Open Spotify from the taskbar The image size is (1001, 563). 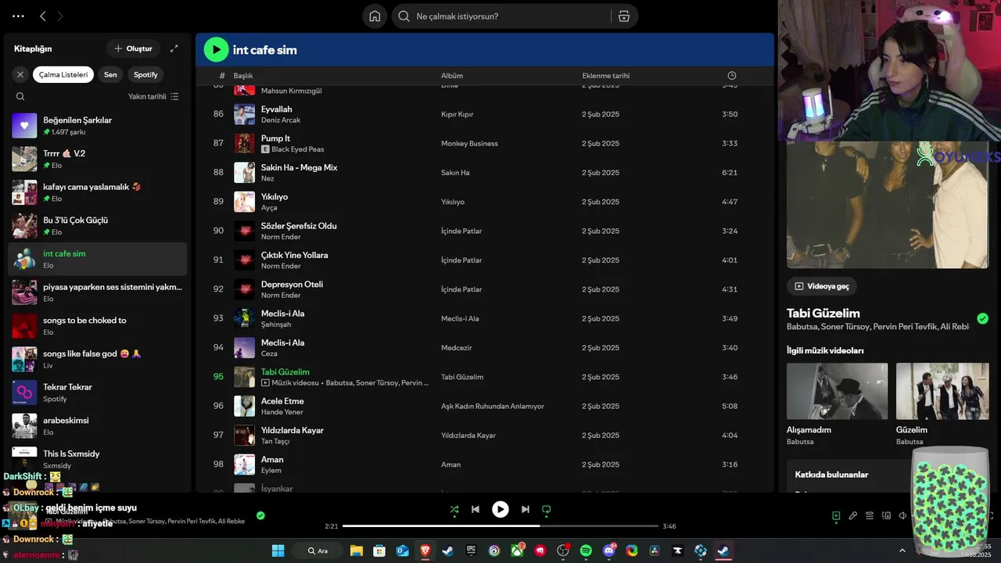[x=586, y=550]
